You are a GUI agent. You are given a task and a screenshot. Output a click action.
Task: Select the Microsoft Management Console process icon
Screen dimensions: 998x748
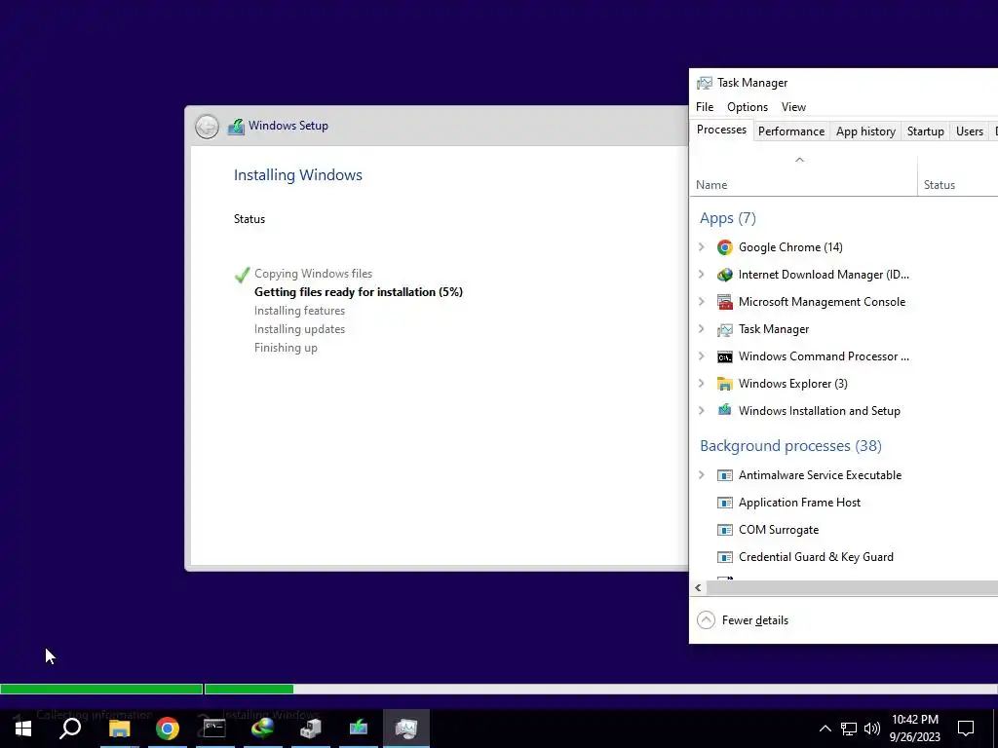coord(725,302)
